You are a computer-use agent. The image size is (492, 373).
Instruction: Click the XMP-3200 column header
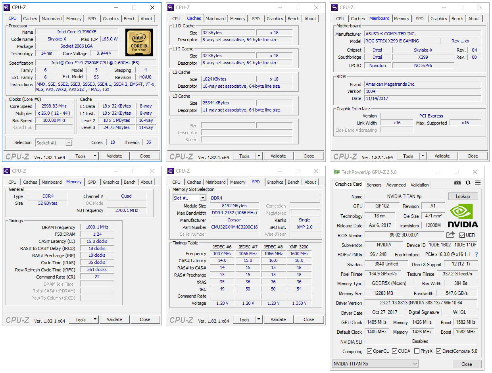coord(299,246)
